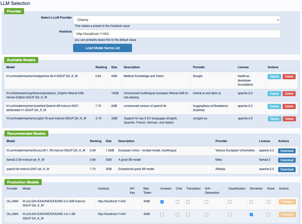Image resolution: width=302 pixels, height=224 pixels.
Task: Click the Provider section label
Action: pyautogui.click(x=14, y=11)
